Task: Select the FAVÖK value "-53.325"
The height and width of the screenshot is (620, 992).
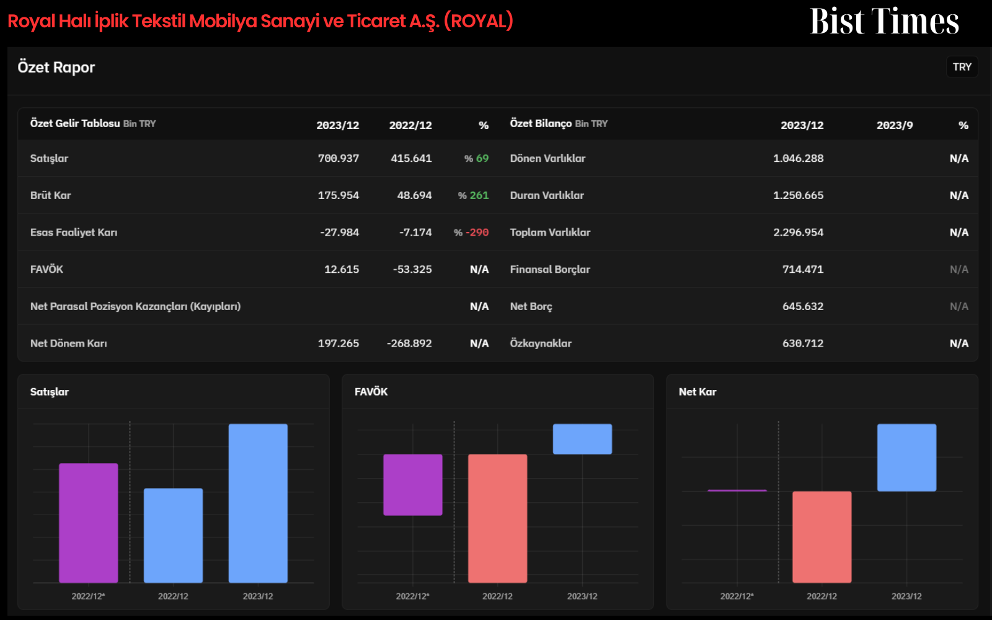Action: tap(412, 269)
